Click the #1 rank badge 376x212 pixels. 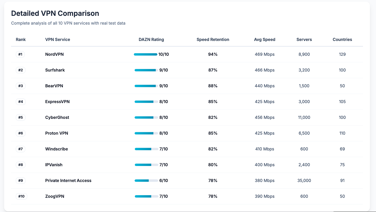click(20, 54)
